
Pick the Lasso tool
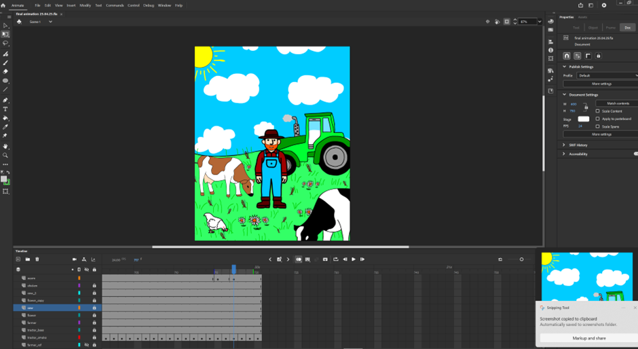point(5,43)
